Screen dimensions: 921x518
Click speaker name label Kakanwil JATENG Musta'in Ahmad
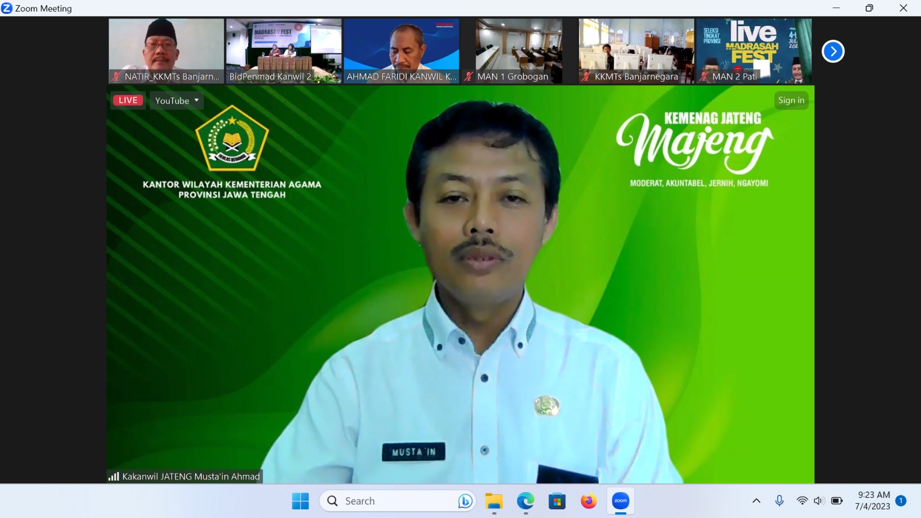[x=191, y=477]
